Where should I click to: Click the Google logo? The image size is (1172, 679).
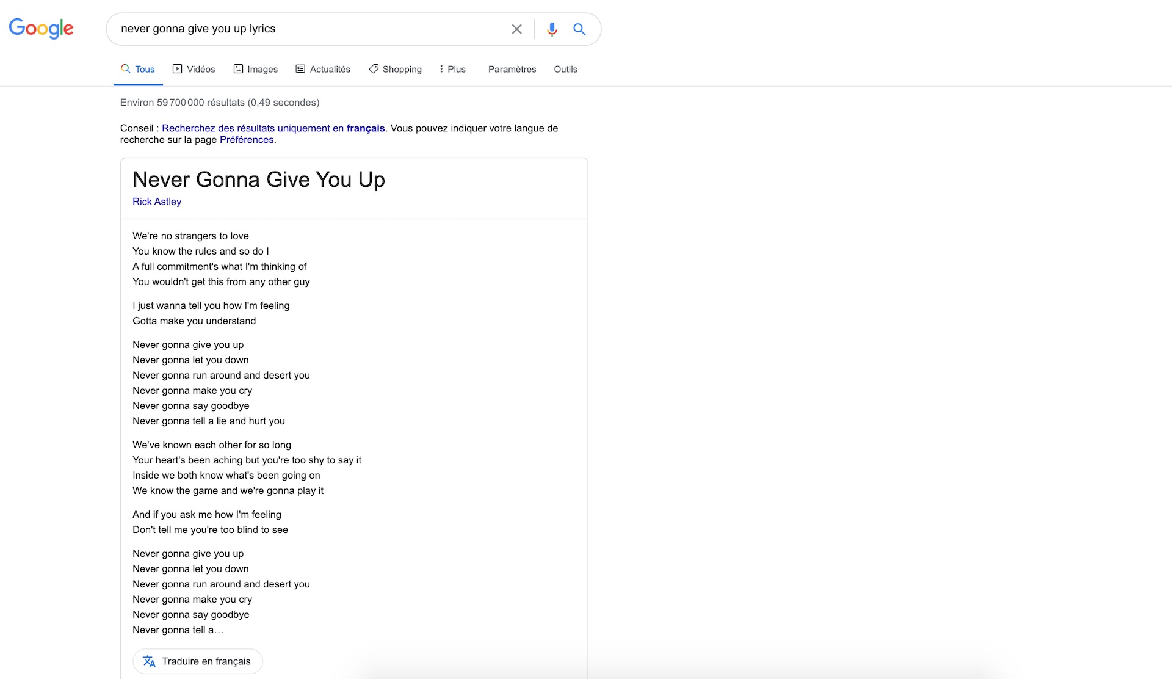(41, 29)
